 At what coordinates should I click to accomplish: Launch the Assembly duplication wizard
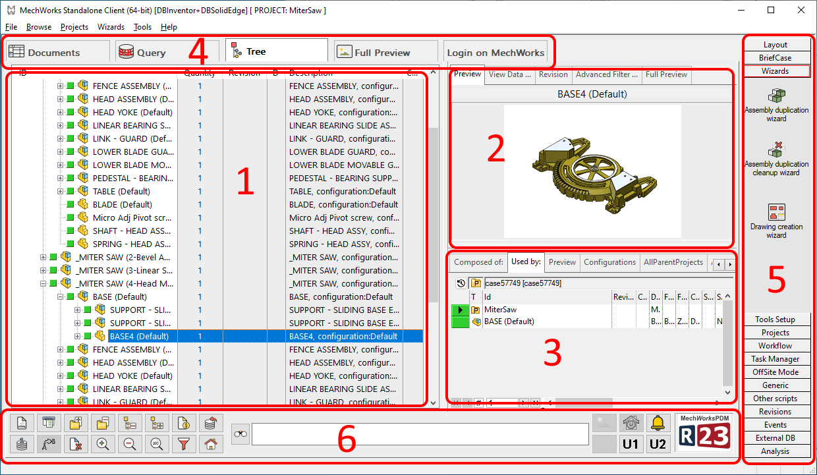coord(776,105)
